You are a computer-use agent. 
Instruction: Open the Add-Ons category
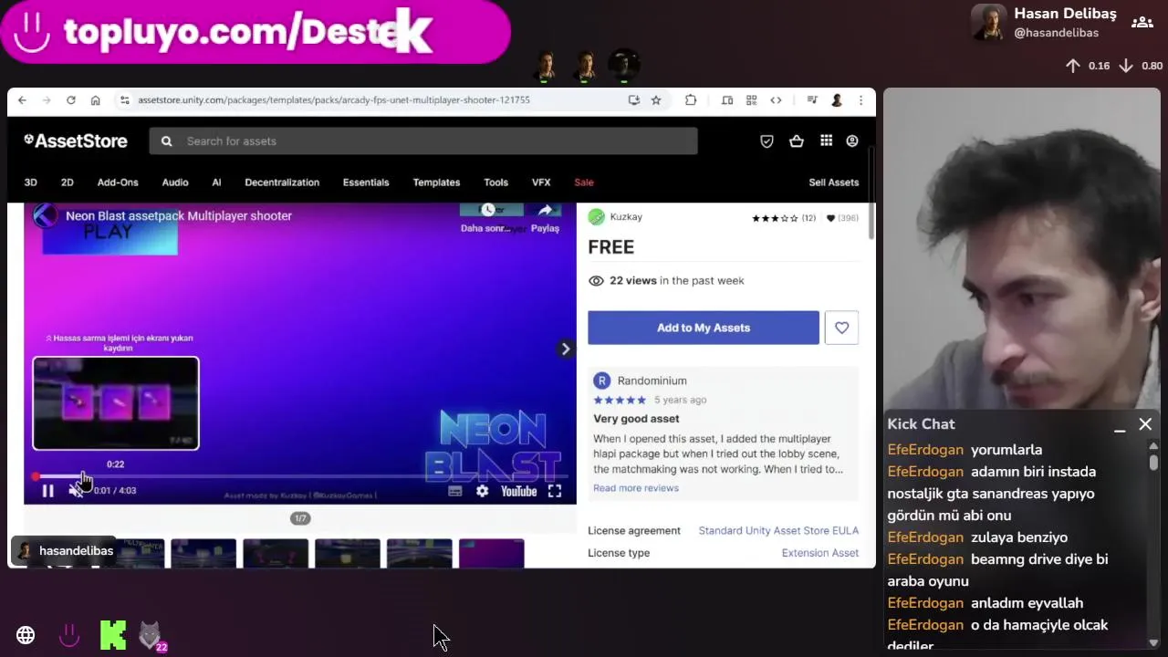(x=118, y=182)
